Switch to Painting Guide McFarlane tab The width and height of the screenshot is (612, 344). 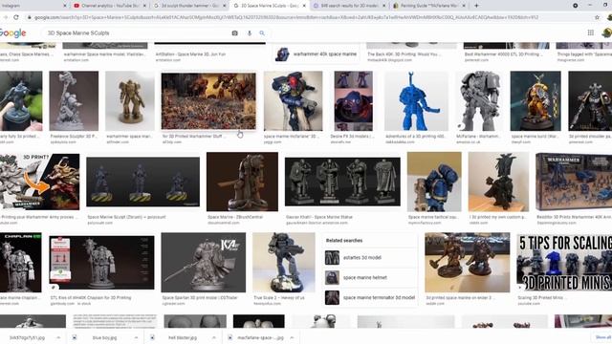tap(428, 6)
